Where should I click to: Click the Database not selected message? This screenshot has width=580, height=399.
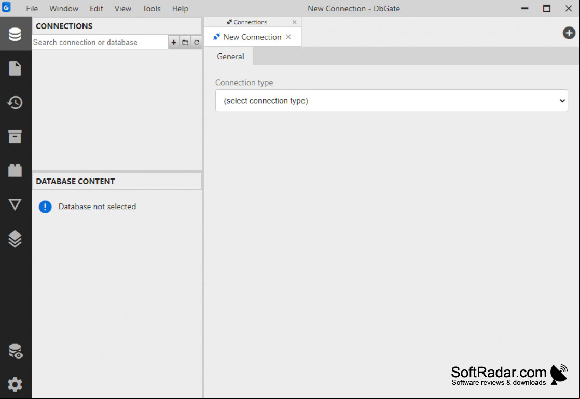pyautogui.click(x=98, y=207)
